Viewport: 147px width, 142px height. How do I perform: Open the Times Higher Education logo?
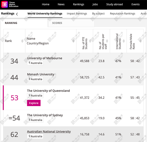coord(10,4)
